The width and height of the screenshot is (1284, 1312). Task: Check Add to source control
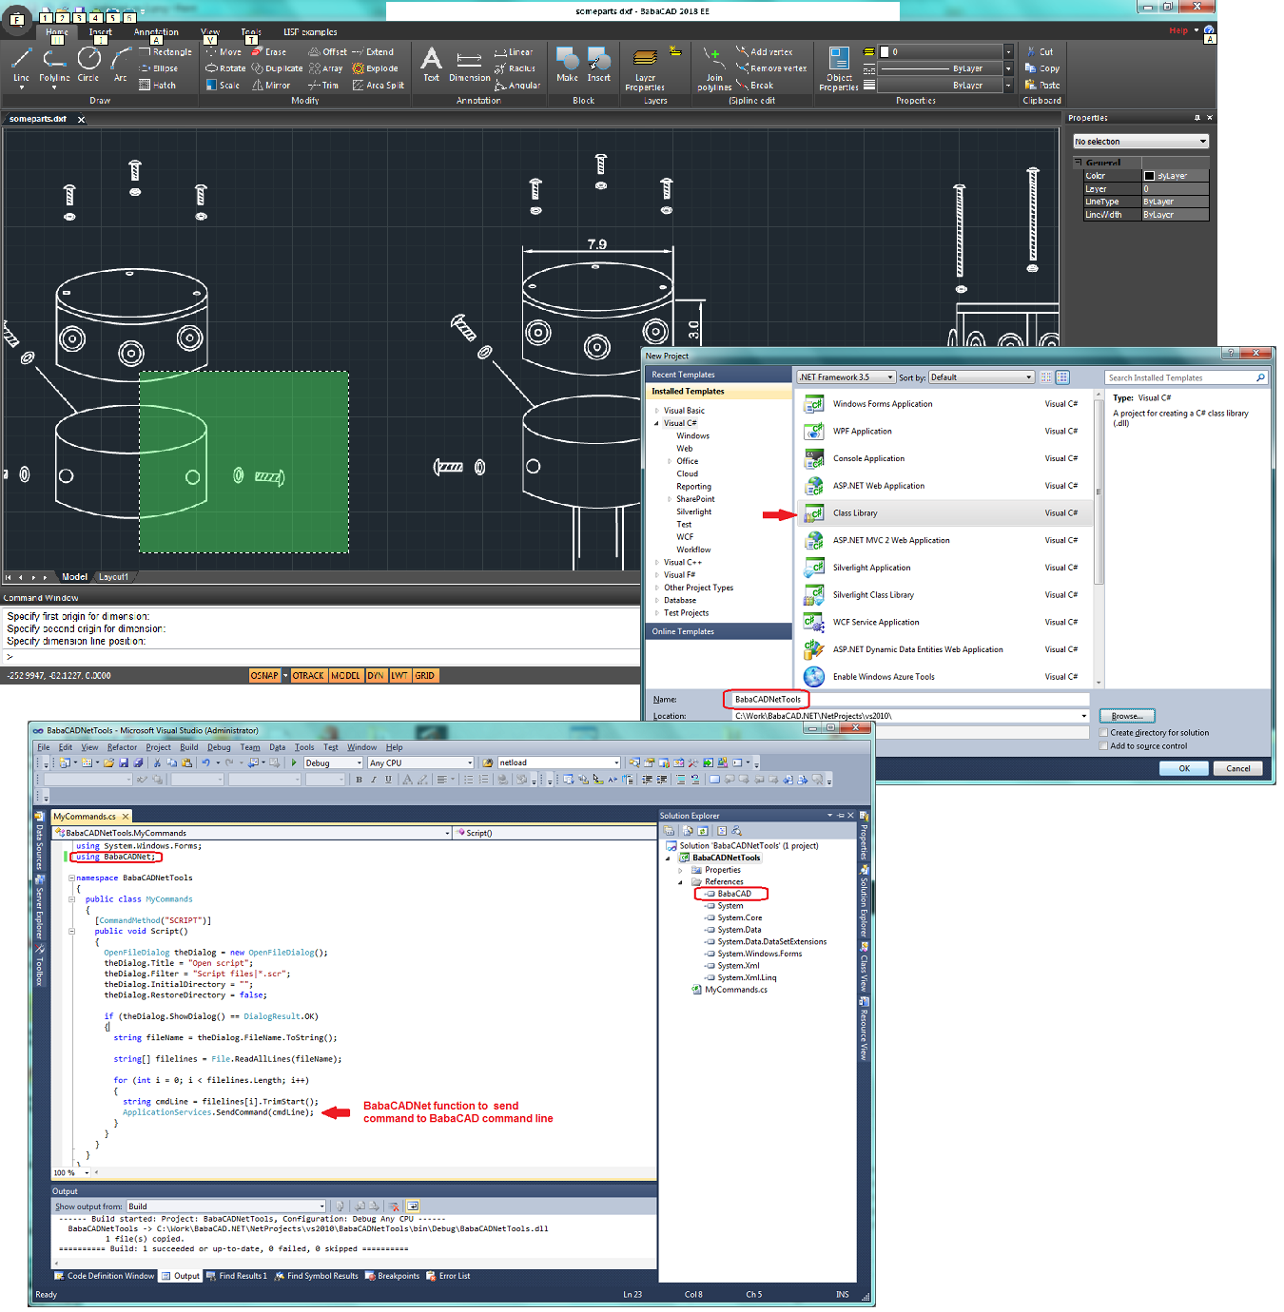pyautogui.click(x=1103, y=746)
